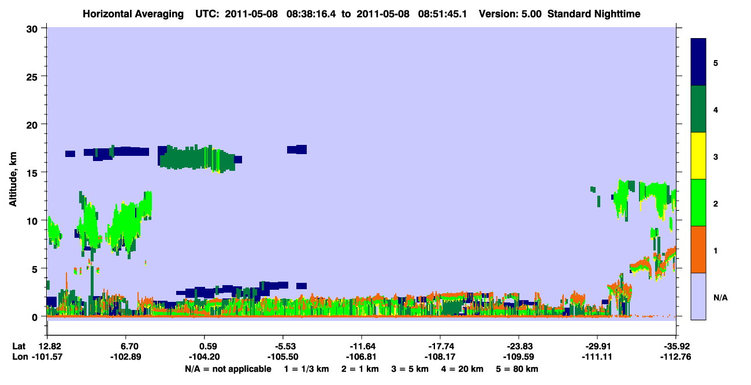Click longitude value -108.17
The image size is (751, 385).
[x=440, y=357]
